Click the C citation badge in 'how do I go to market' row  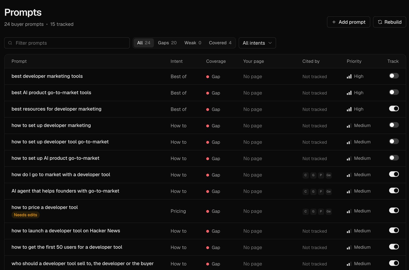305,175
